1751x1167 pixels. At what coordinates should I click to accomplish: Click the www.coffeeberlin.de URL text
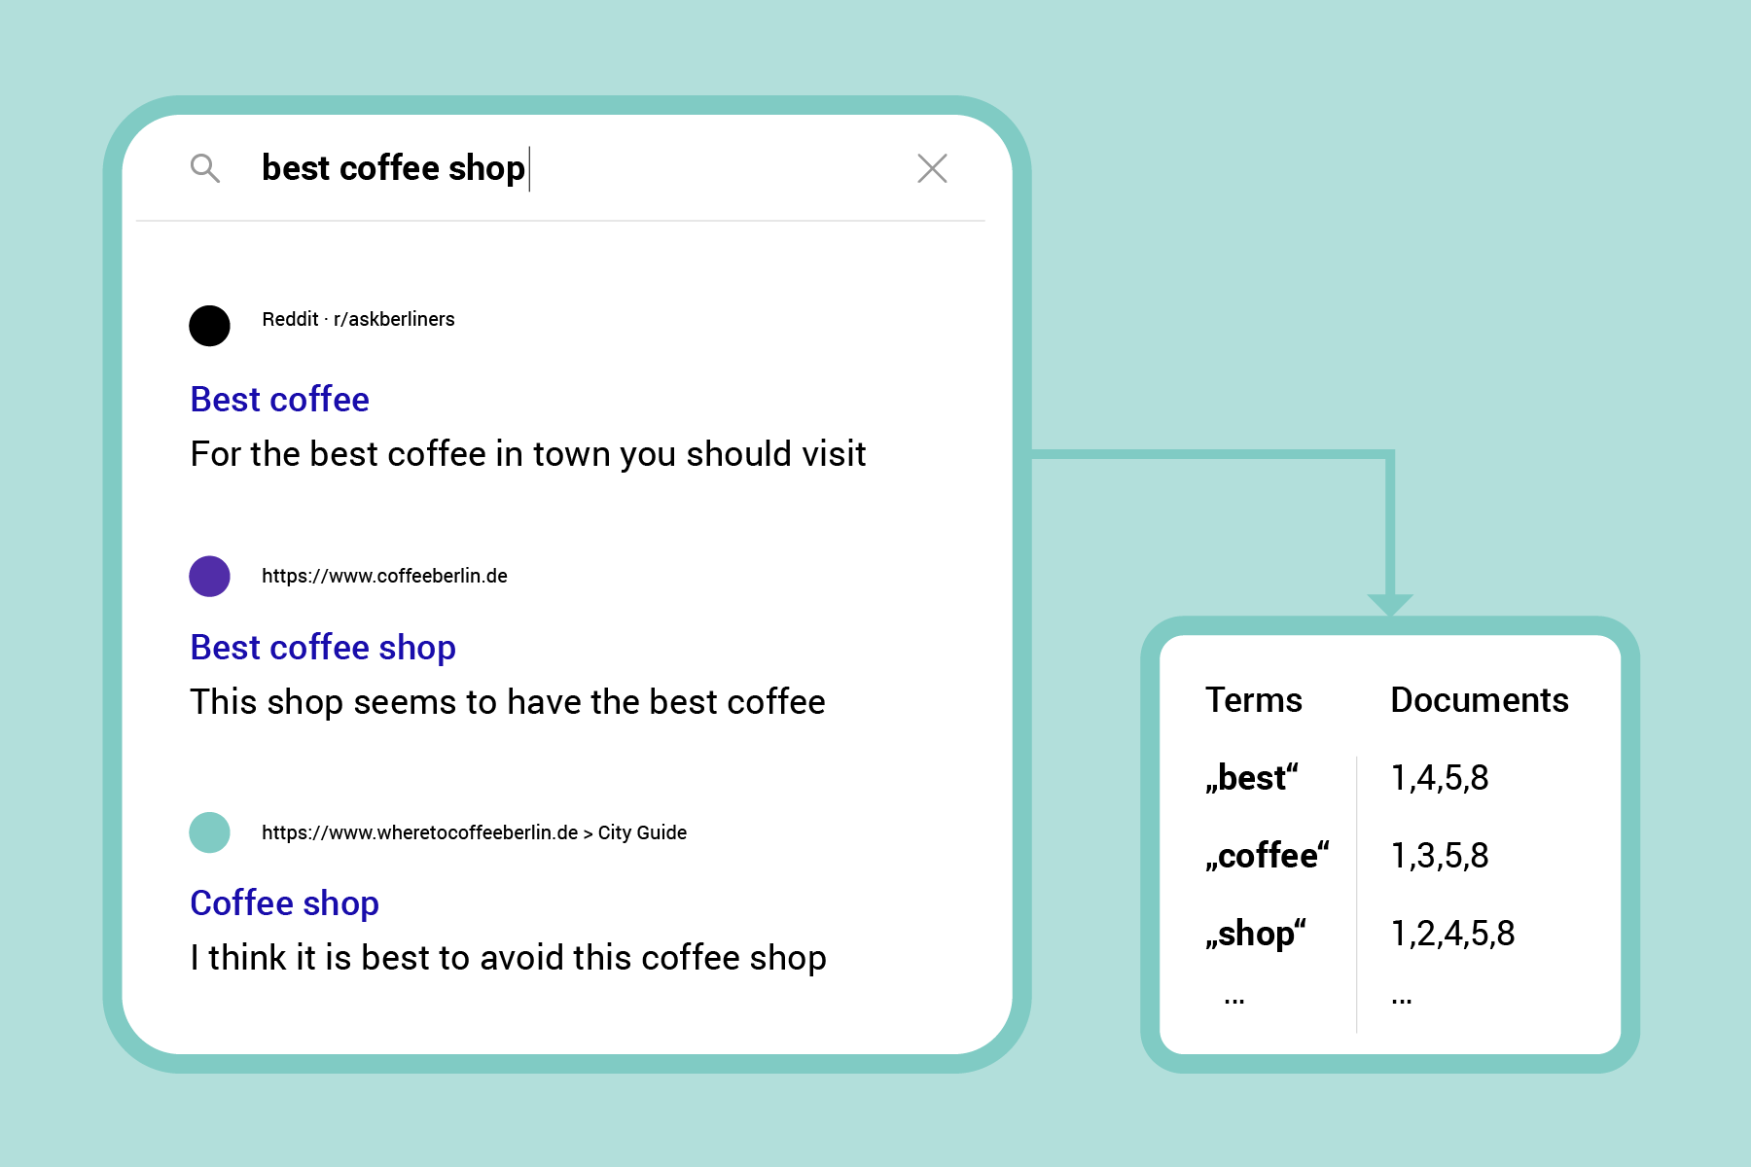pos(386,575)
